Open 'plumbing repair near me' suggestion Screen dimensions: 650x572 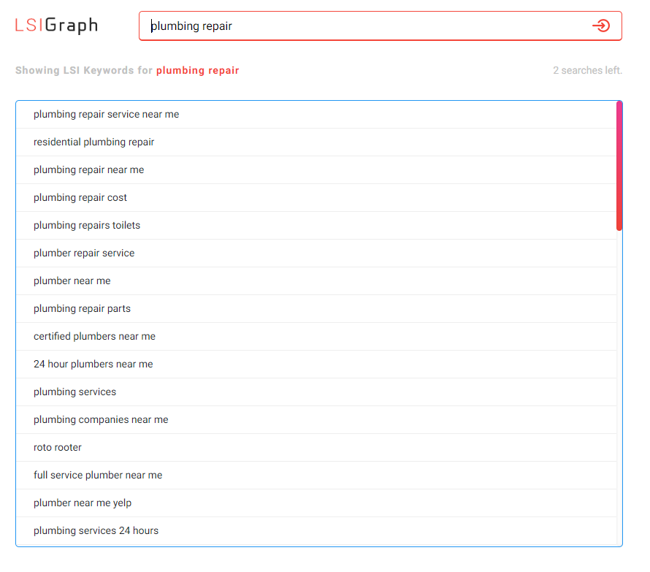pos(88,169)
